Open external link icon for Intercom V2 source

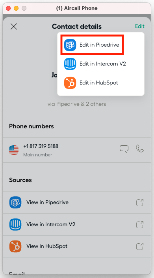(140, 224)
